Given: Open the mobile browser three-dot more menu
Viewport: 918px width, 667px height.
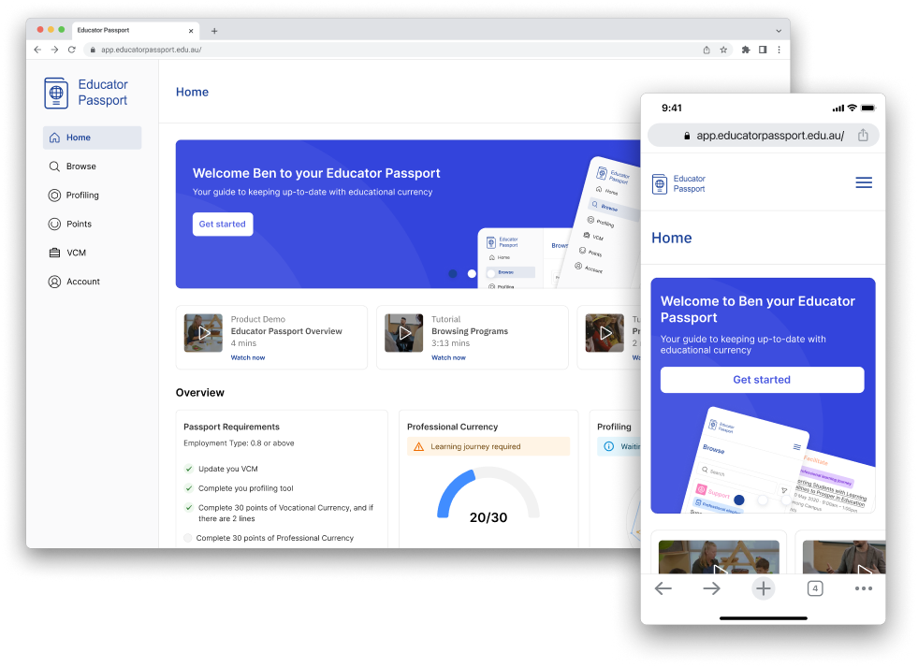Looking at the screenshot, I should click(x=863, y=588).
